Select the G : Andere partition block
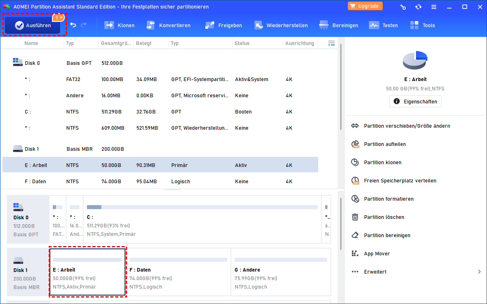Screen dimensions: 487x304 (x=281, y=272)
